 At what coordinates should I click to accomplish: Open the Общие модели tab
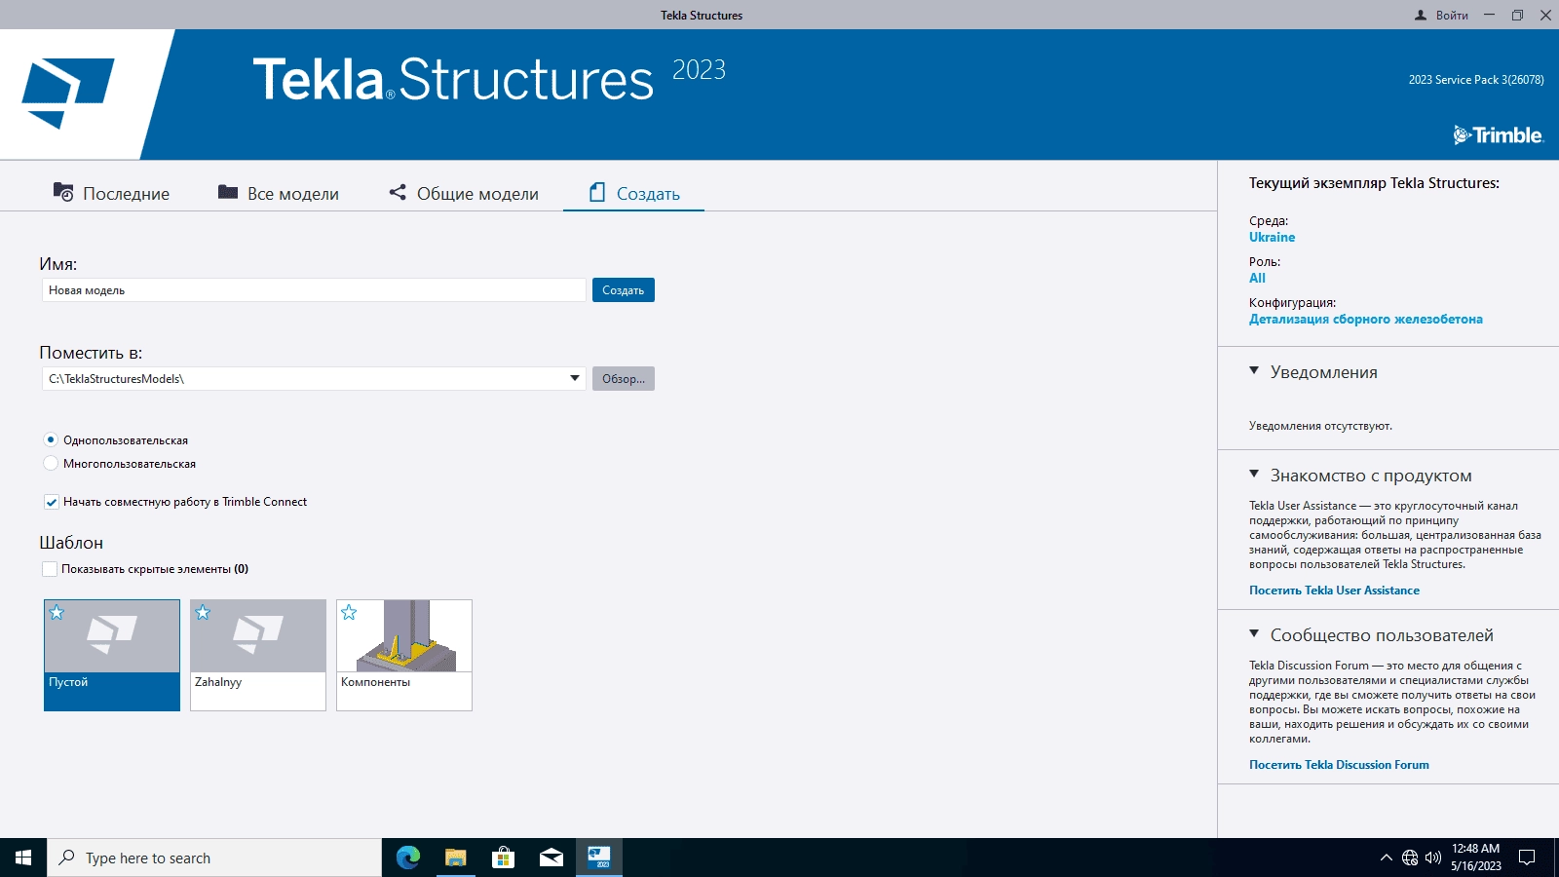click(464, 193)
